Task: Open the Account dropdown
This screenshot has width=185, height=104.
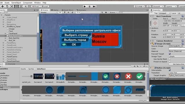Action: click(158, 6)
